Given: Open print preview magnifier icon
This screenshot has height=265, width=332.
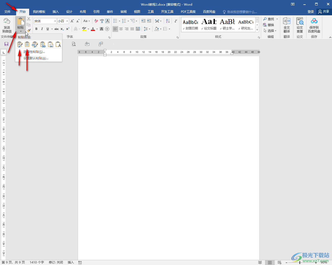Looking at the screenshot, I should pos(74,44).
